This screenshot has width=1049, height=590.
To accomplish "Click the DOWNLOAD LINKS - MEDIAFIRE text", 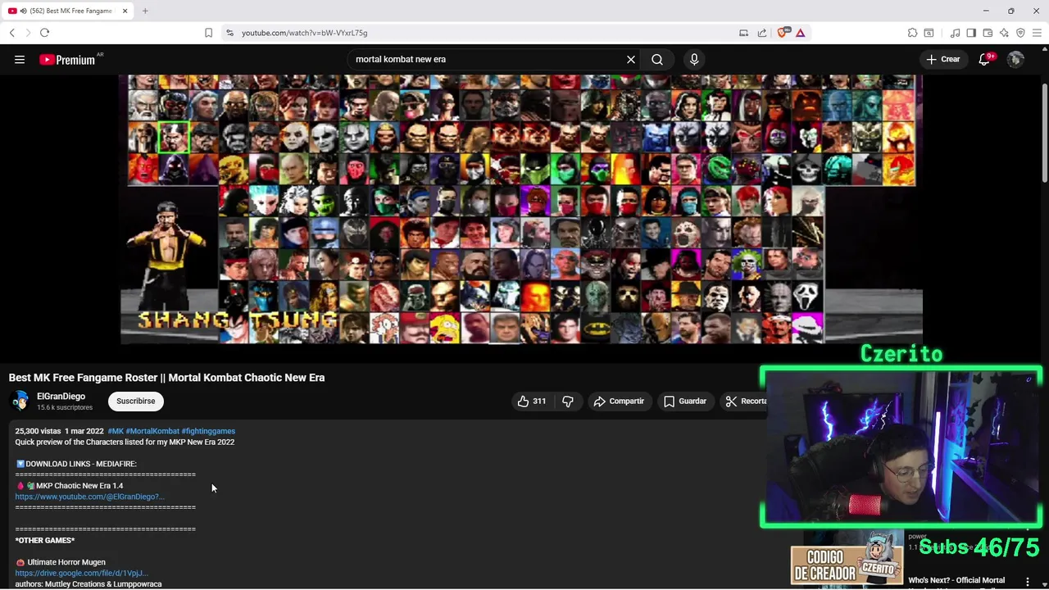I will 81,464.
